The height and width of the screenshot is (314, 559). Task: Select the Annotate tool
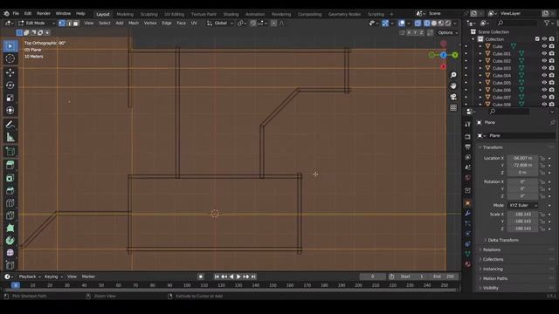click(10, 124)
